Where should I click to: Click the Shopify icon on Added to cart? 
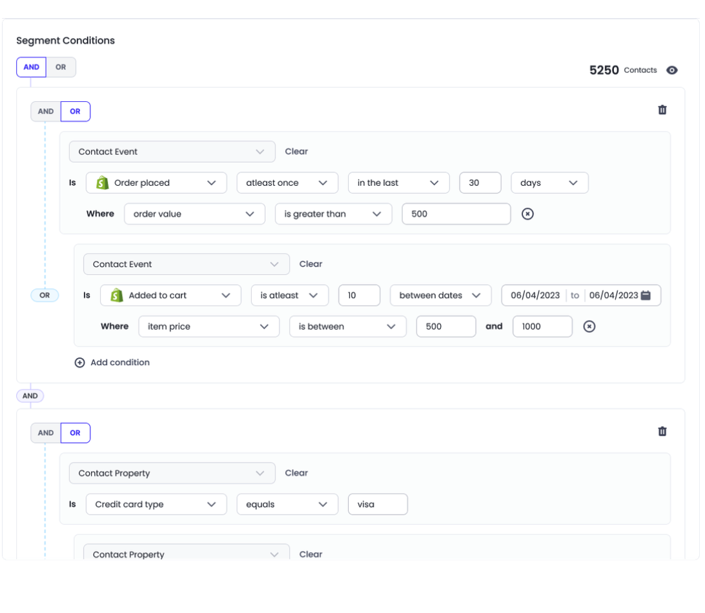tap(116, 296)
